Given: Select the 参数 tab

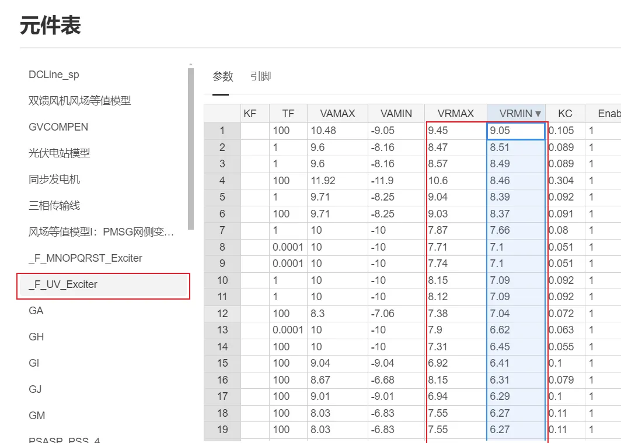Looking at the screenshot, I should click(x=222, y=76).
